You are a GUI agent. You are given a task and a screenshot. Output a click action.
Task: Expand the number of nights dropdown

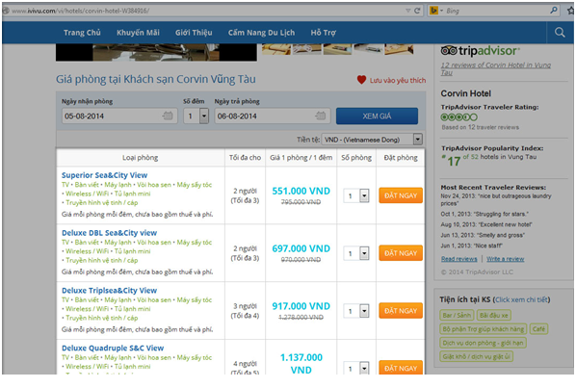coord(204,116)
